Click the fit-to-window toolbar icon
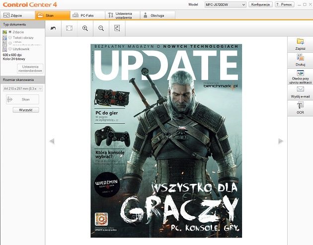313x245 pixels. point(69,28)
